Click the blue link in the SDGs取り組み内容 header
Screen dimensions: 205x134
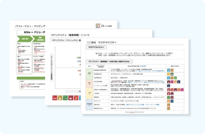tap(143, 66)
